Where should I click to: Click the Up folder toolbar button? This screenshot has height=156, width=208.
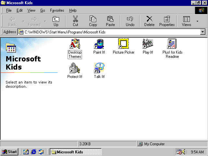click(56, 21)
